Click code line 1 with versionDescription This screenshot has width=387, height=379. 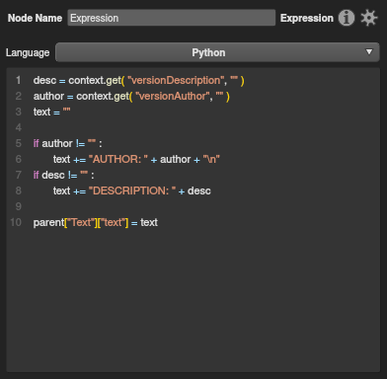point(138,80)
